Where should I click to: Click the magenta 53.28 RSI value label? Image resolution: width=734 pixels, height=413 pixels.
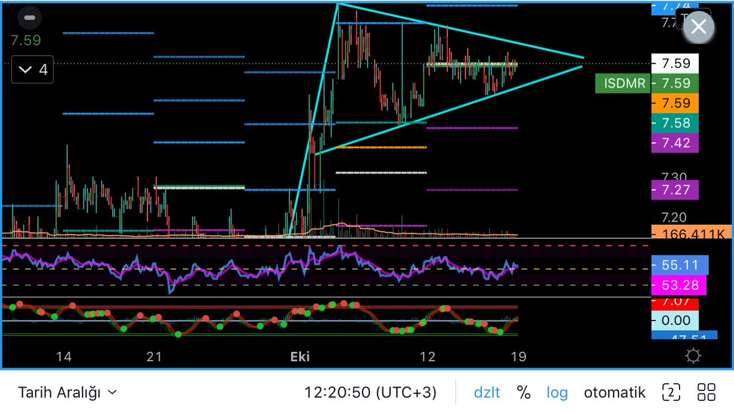click(x=679, y=285)
